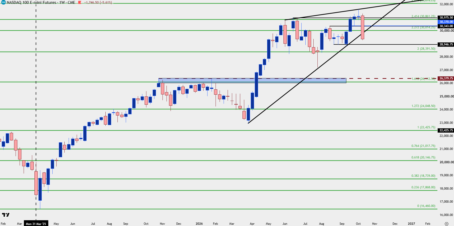
Task: Select the dashed vertical line at 31 Mar '25
Action: [x=36, y=110]
